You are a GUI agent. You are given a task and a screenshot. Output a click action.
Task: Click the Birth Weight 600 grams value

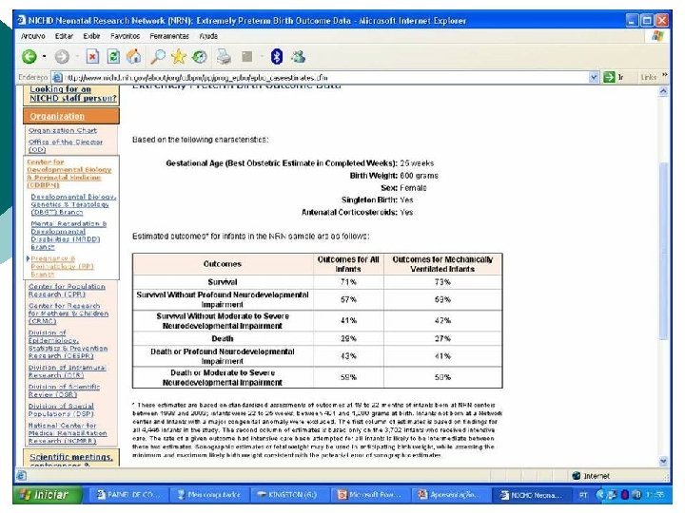[x=419, y=176]
